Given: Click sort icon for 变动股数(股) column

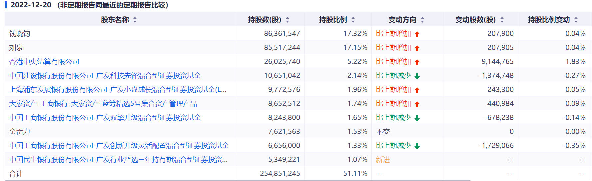Looking at the screenshot, I should (502, 20).
